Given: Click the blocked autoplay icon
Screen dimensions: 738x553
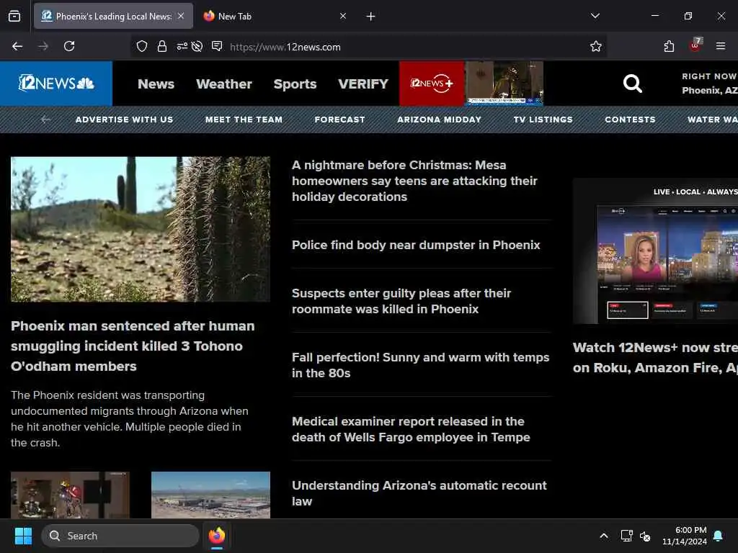Looking at the screenshot, I should [x=197, y=46].
